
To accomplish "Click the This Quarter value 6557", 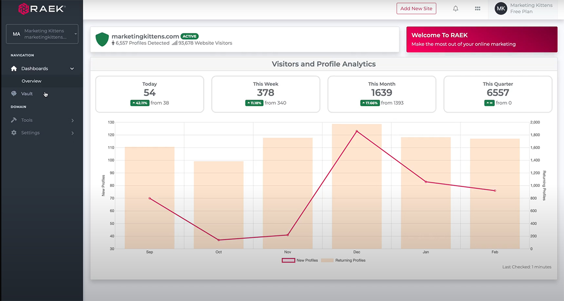I will point(498,93).
